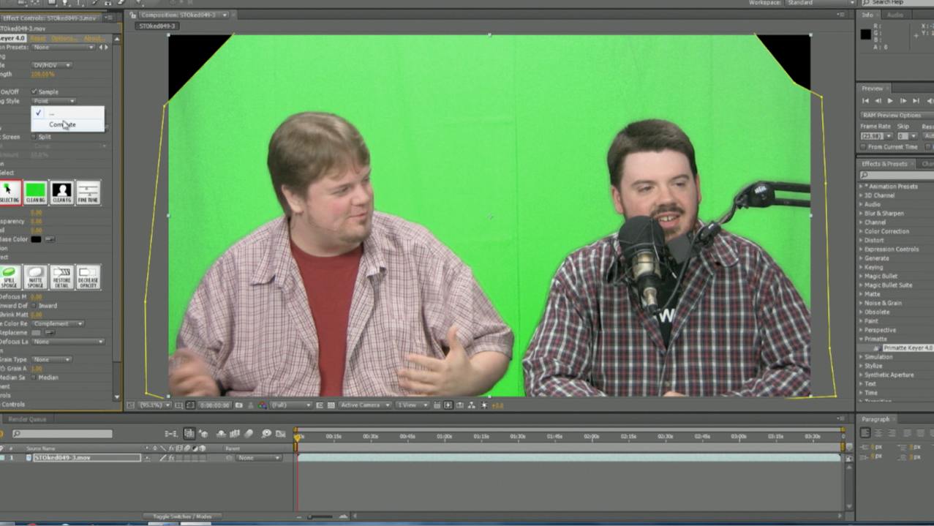Viewport: 934px width, 526px height.
Task: Step back one frame in Preview panel
Action: 878,101
